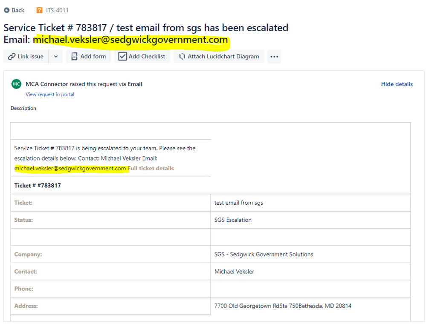
Task: Click Full ticket details text
Action: (x=151, y=169)
